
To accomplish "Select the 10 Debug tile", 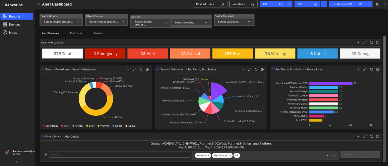I will pyautogui.click(x=360, y=54).
